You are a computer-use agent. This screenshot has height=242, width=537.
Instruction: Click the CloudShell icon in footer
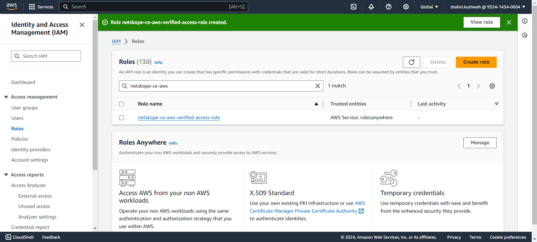tap(8, 237)
